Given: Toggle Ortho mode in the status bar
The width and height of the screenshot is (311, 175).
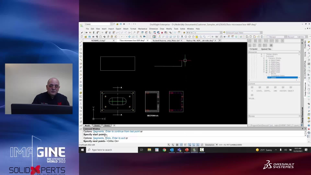Looking at the screenshot, I should click(x=181, y=145).
